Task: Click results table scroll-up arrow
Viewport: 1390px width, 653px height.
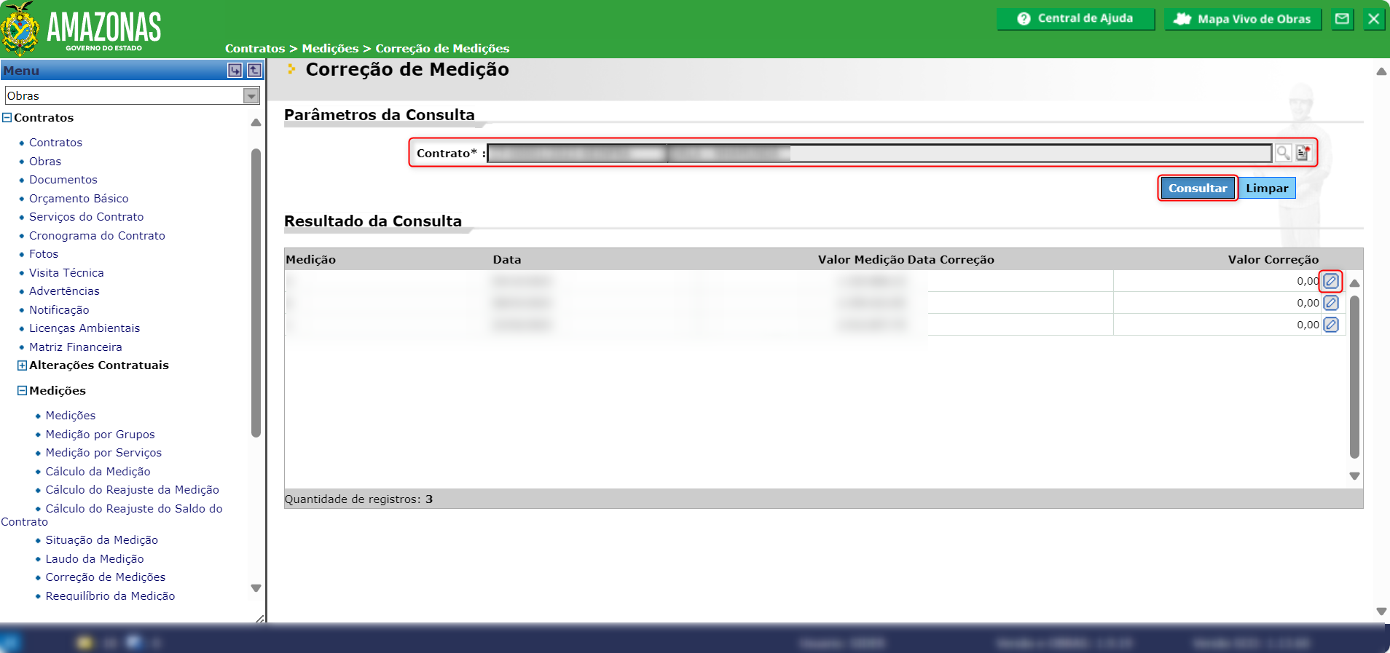Action: click(x=1354, y=283)
